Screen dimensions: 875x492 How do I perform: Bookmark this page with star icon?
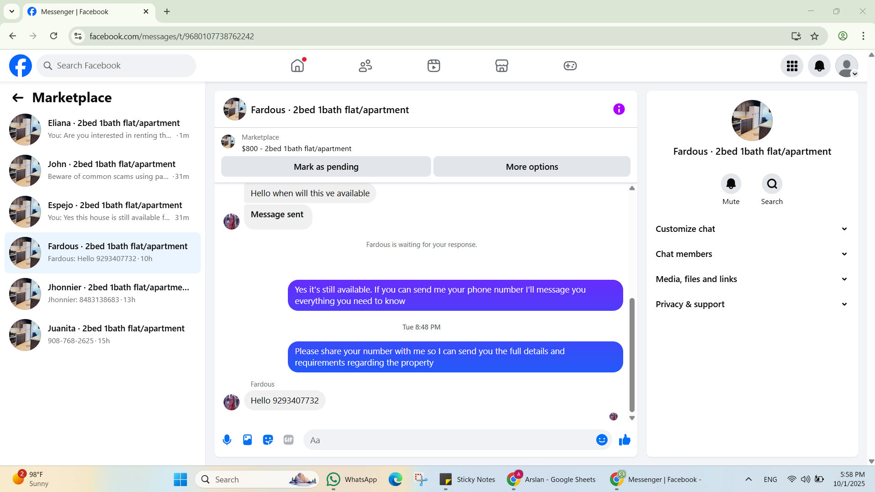click(815, 36)
